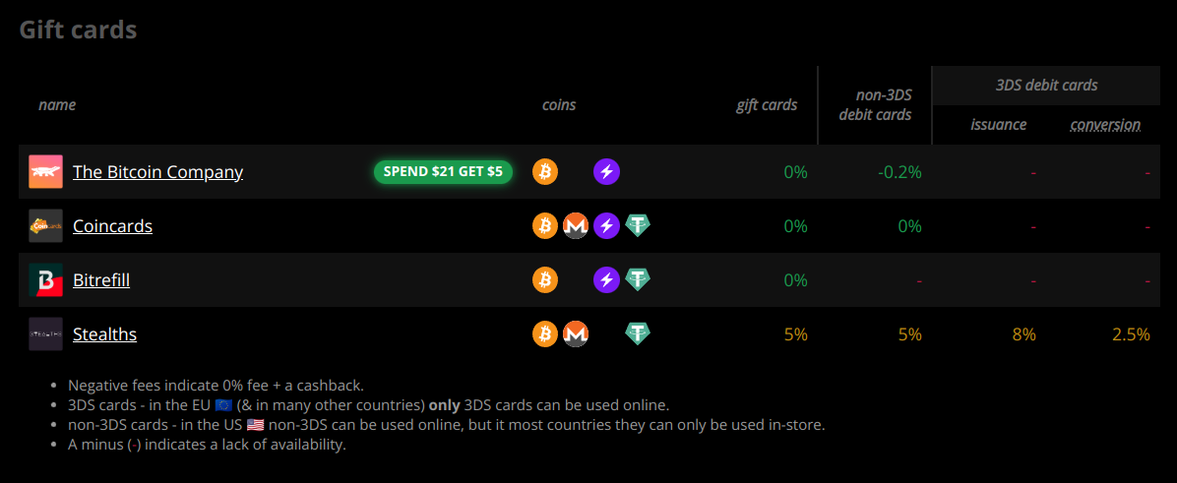The width and height of the screenshot is (1177, 483).
Task: Click the conversion column header
Action: (1105, 125)
